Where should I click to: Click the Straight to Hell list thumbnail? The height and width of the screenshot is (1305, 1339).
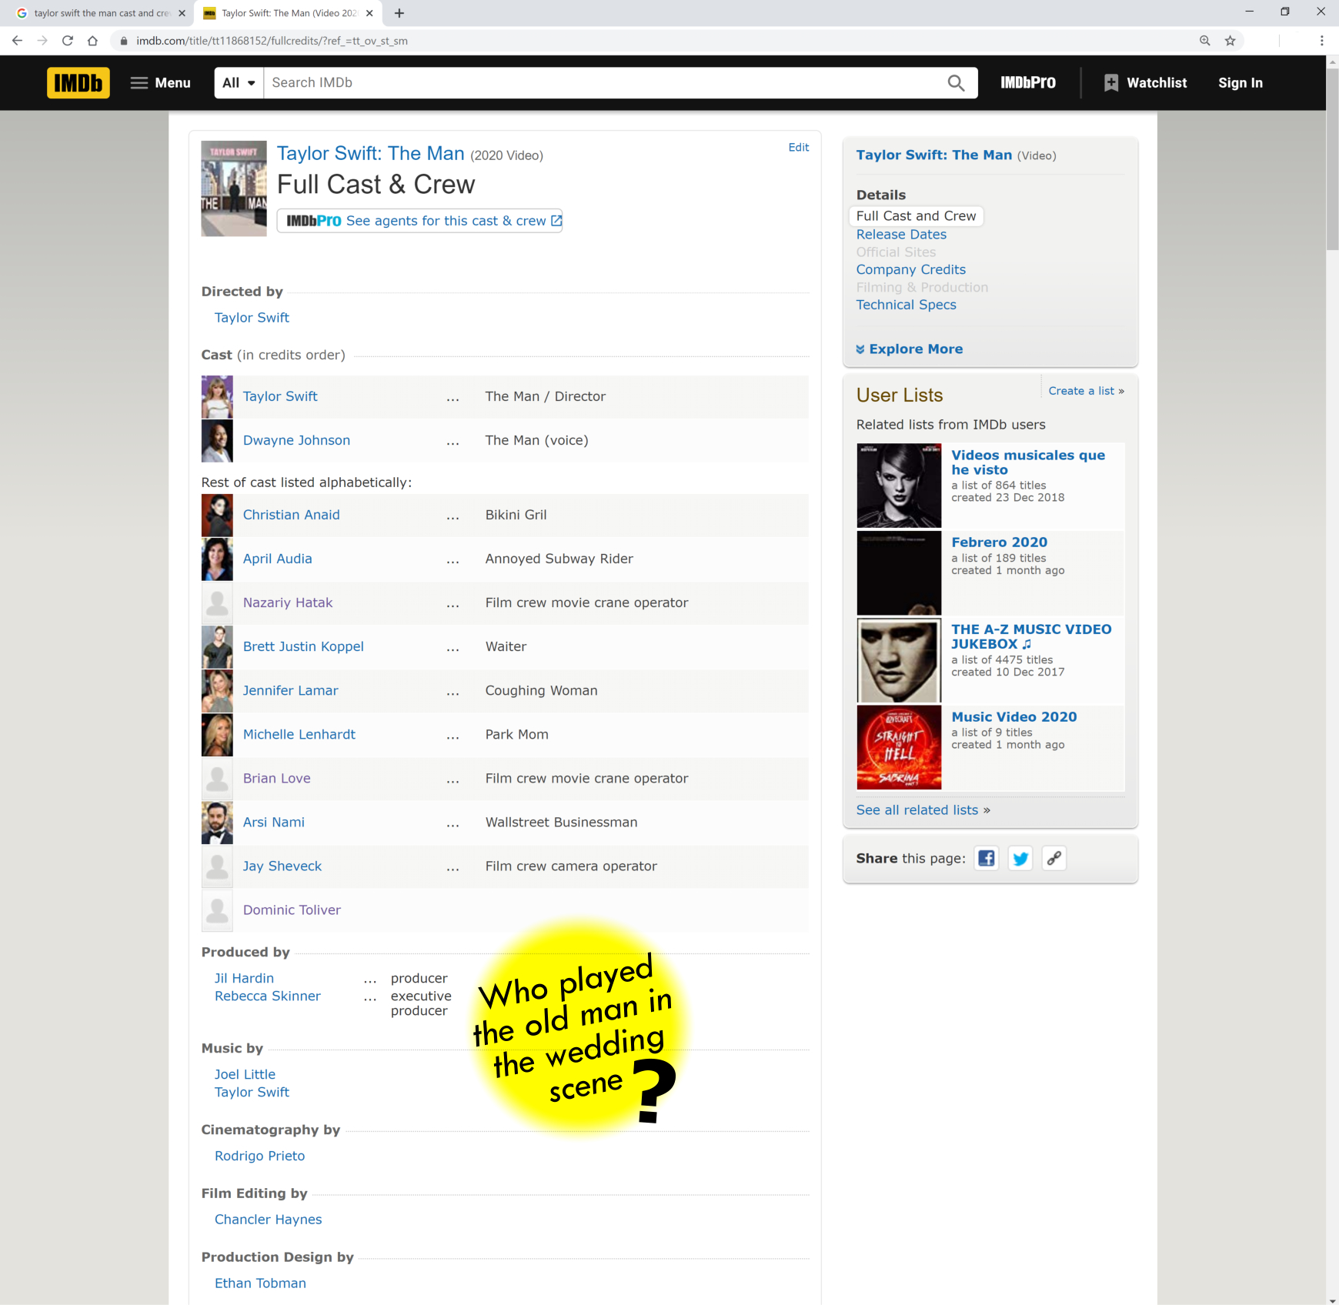pos(899,747)
